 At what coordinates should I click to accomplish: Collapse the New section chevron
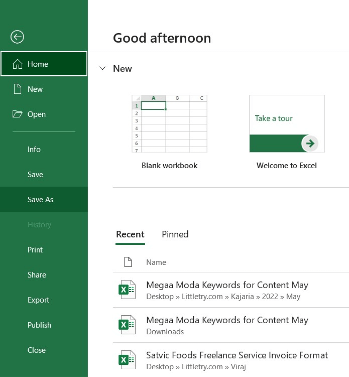click(103, 68)
